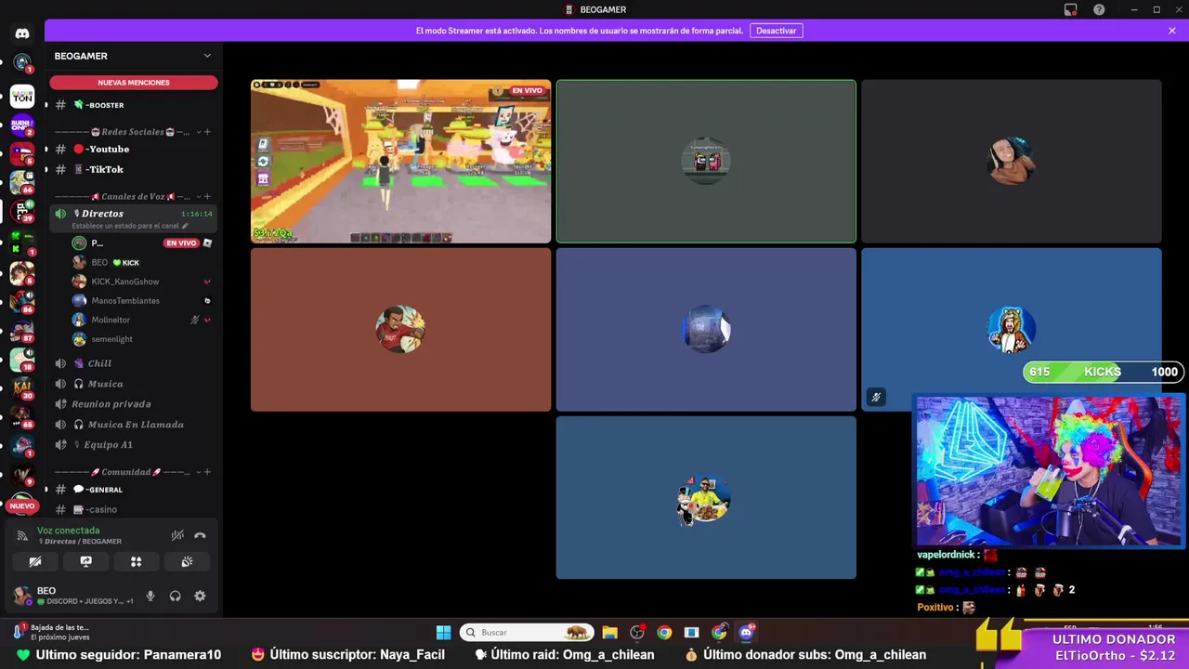Screen dimensions: 1189x669
Task: Select the Directos voice channel
Action: 134,218
